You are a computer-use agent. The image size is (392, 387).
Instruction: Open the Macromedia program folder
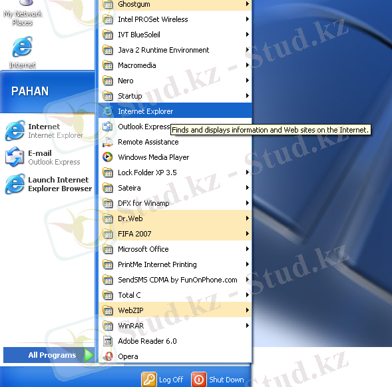coord(175,65)
